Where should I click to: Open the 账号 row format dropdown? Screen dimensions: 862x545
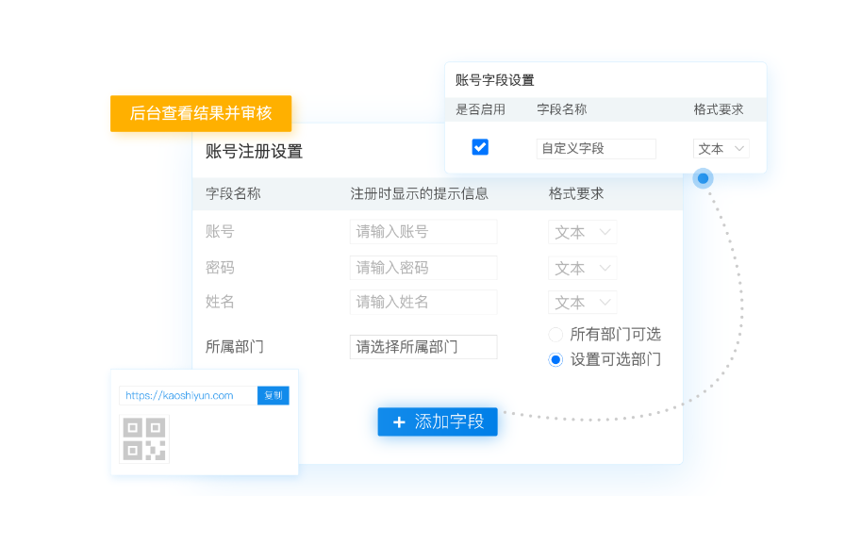pyautogui.click(x=583, y=232)
